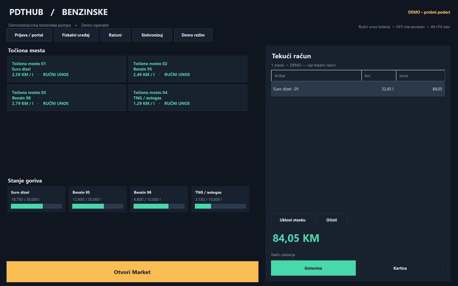Select Točiono mesto 02 Benzin 95 pump

[x=188, y=69]
